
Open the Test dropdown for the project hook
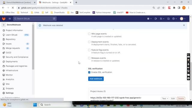165,99
